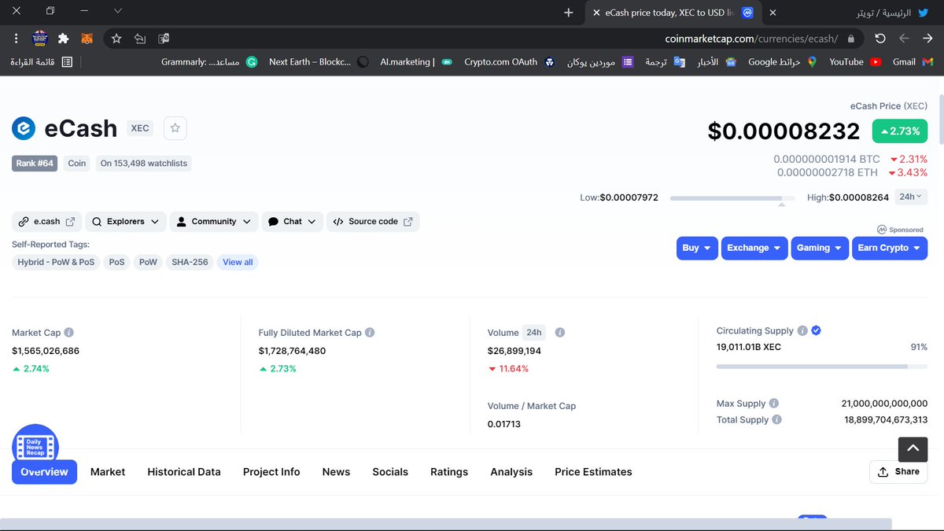Click info icon next to Total Supply
944x531 pixels.
point(777,420)
